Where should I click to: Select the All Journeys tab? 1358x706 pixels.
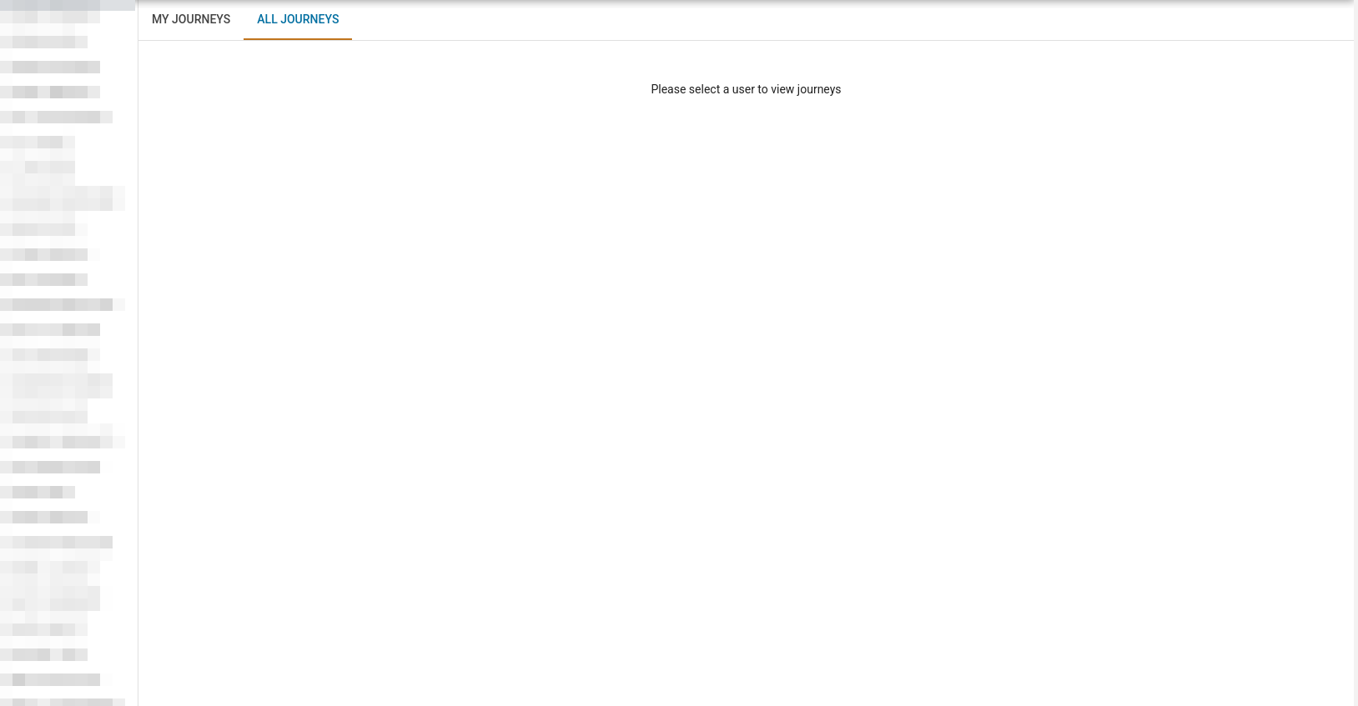298,19
